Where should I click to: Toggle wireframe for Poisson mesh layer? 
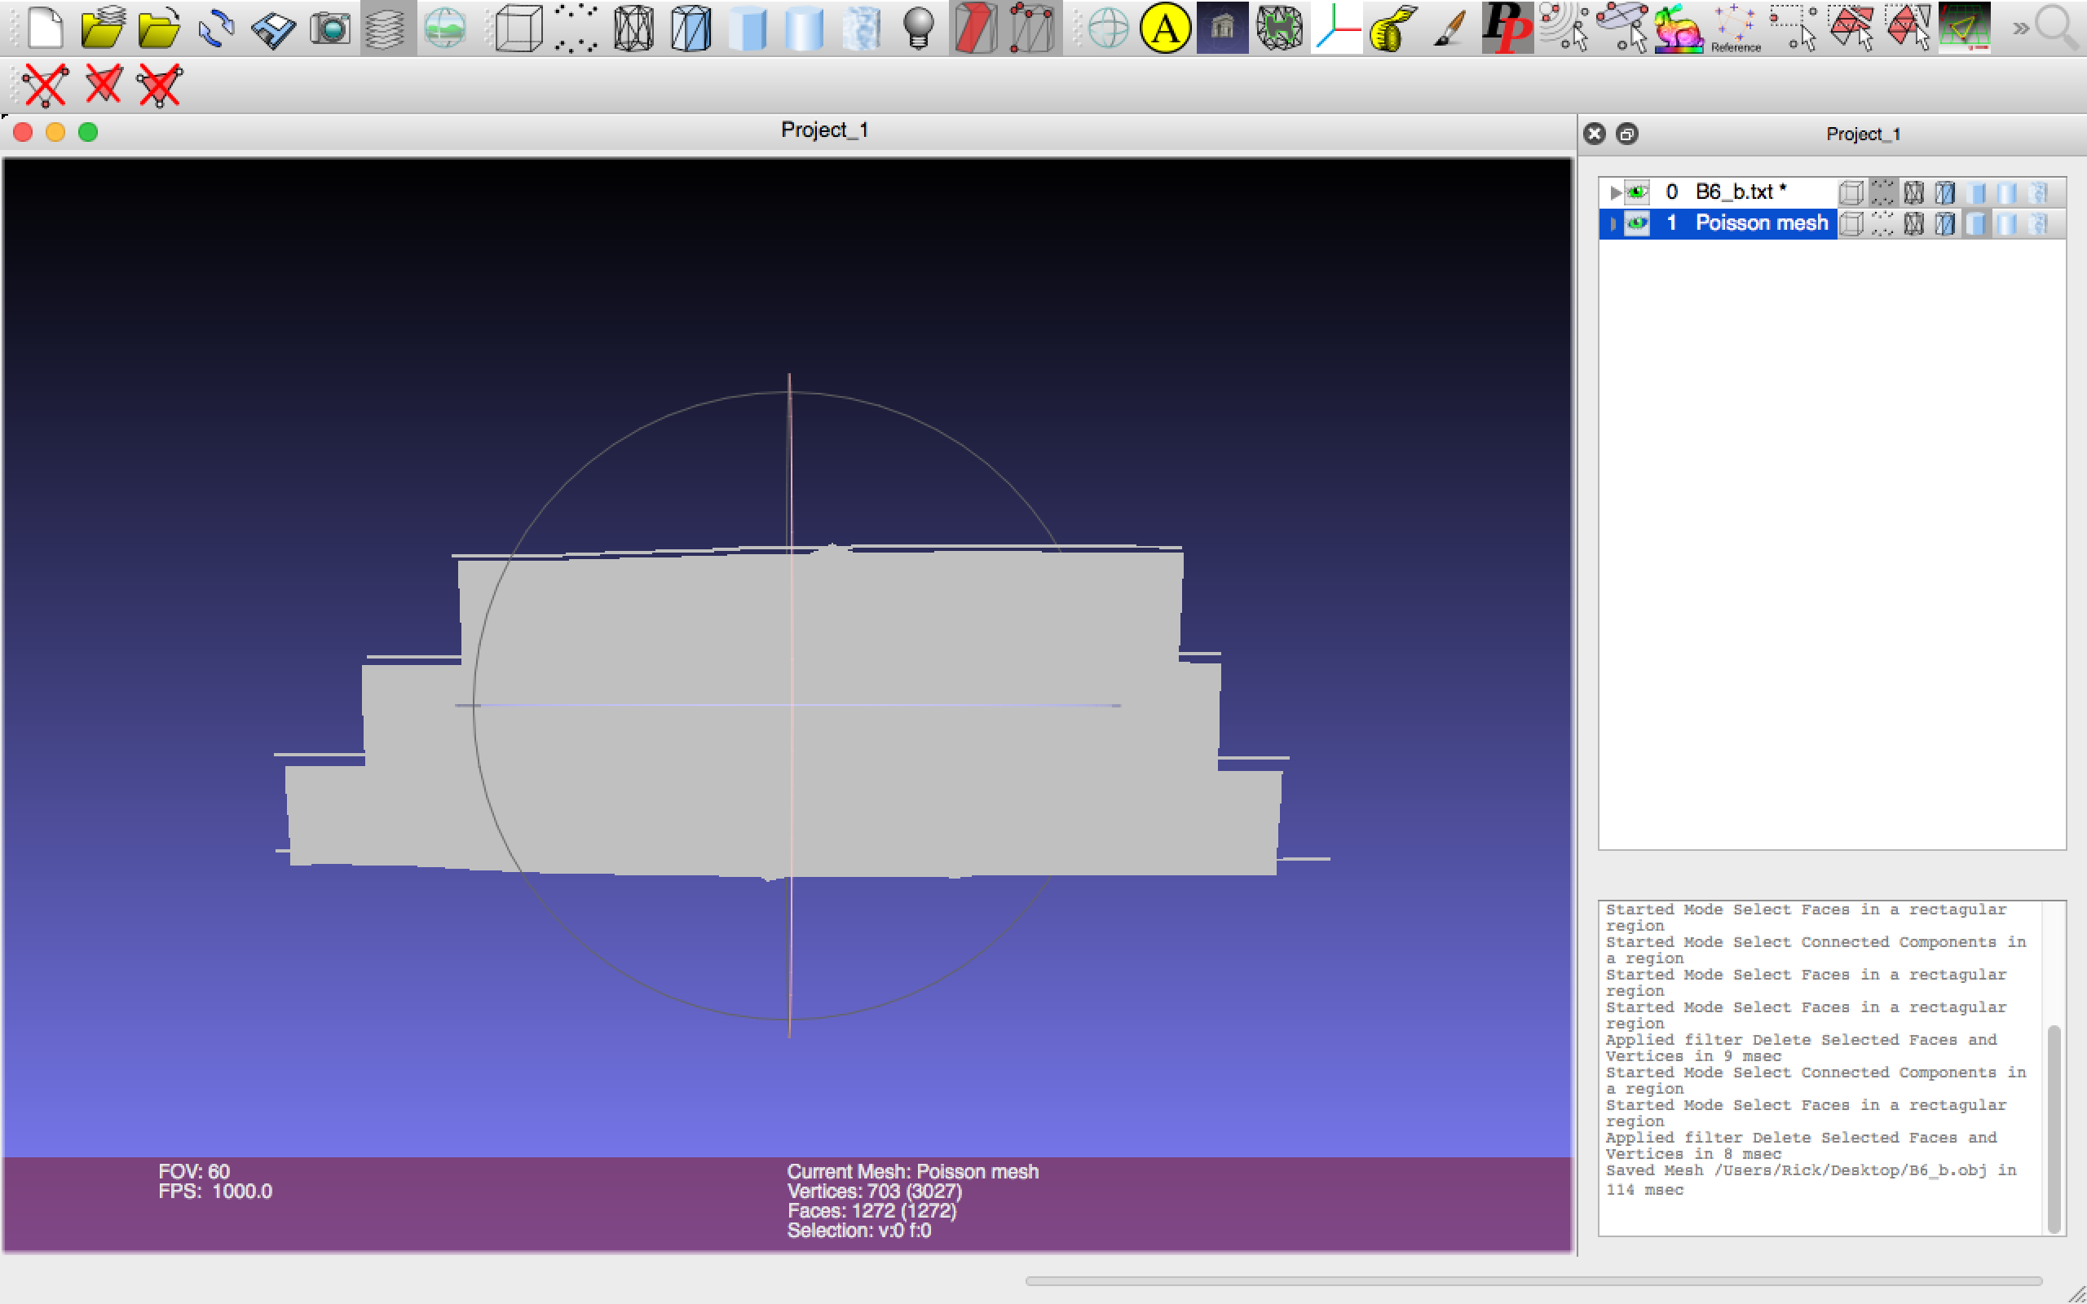pos(1913,224)
